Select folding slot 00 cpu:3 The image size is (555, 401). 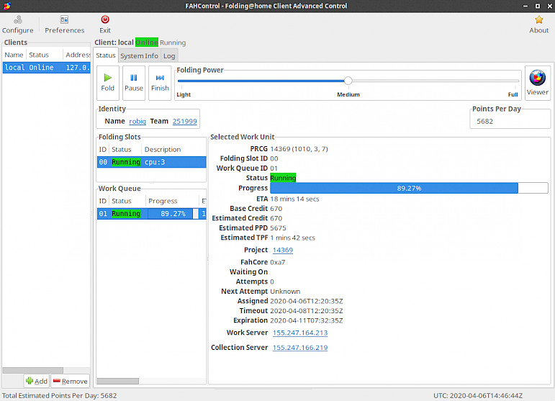[151, 162]
